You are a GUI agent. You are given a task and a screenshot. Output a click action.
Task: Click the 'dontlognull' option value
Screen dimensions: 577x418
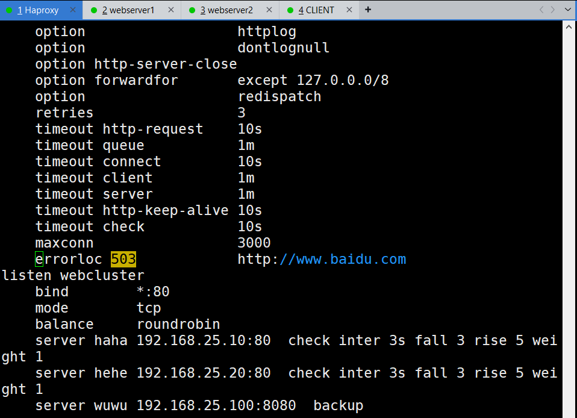[x=283, y=48]
